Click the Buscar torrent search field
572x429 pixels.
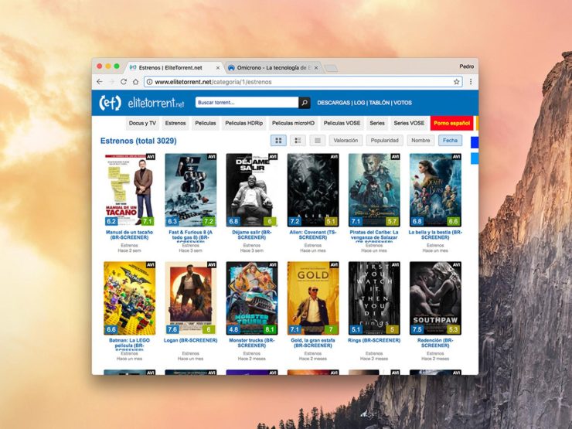click(246, 103)
